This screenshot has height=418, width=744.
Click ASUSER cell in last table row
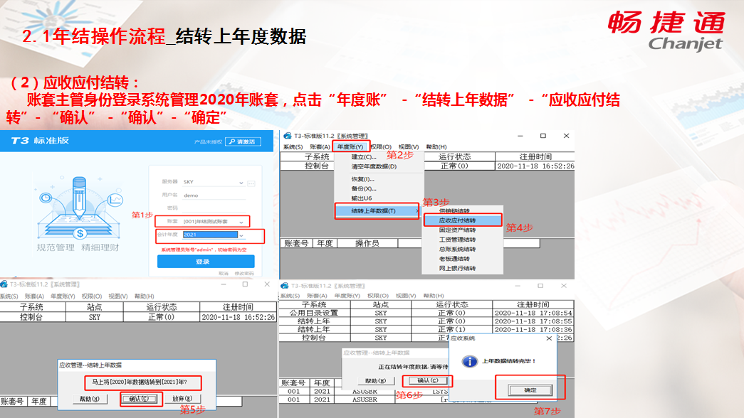pyautogui.click(x=365, y=400)
